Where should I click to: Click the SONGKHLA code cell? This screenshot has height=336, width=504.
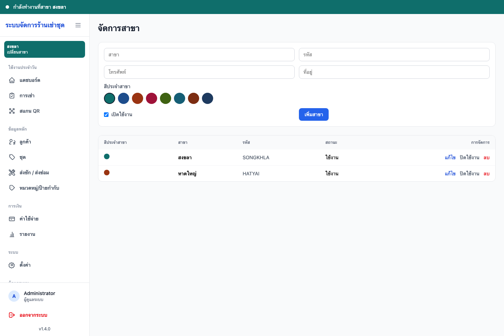(256, 157)
